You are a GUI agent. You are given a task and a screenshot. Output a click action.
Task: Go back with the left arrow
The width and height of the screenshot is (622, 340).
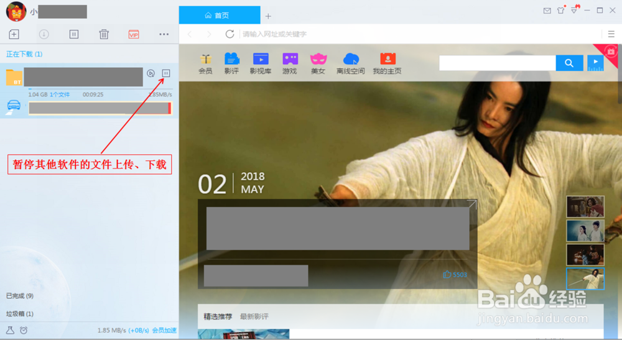pos(190,34)
